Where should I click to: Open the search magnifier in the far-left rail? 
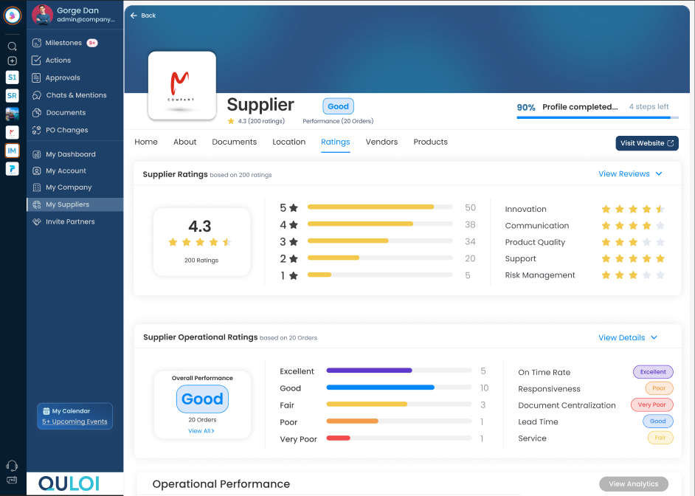pos(12,45)
